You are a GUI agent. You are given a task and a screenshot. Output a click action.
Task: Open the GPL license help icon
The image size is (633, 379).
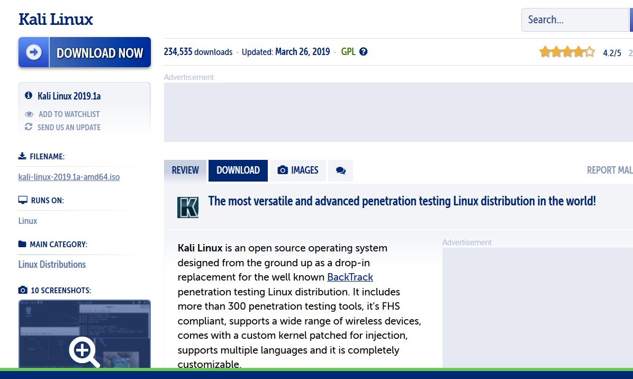[363, 52]
